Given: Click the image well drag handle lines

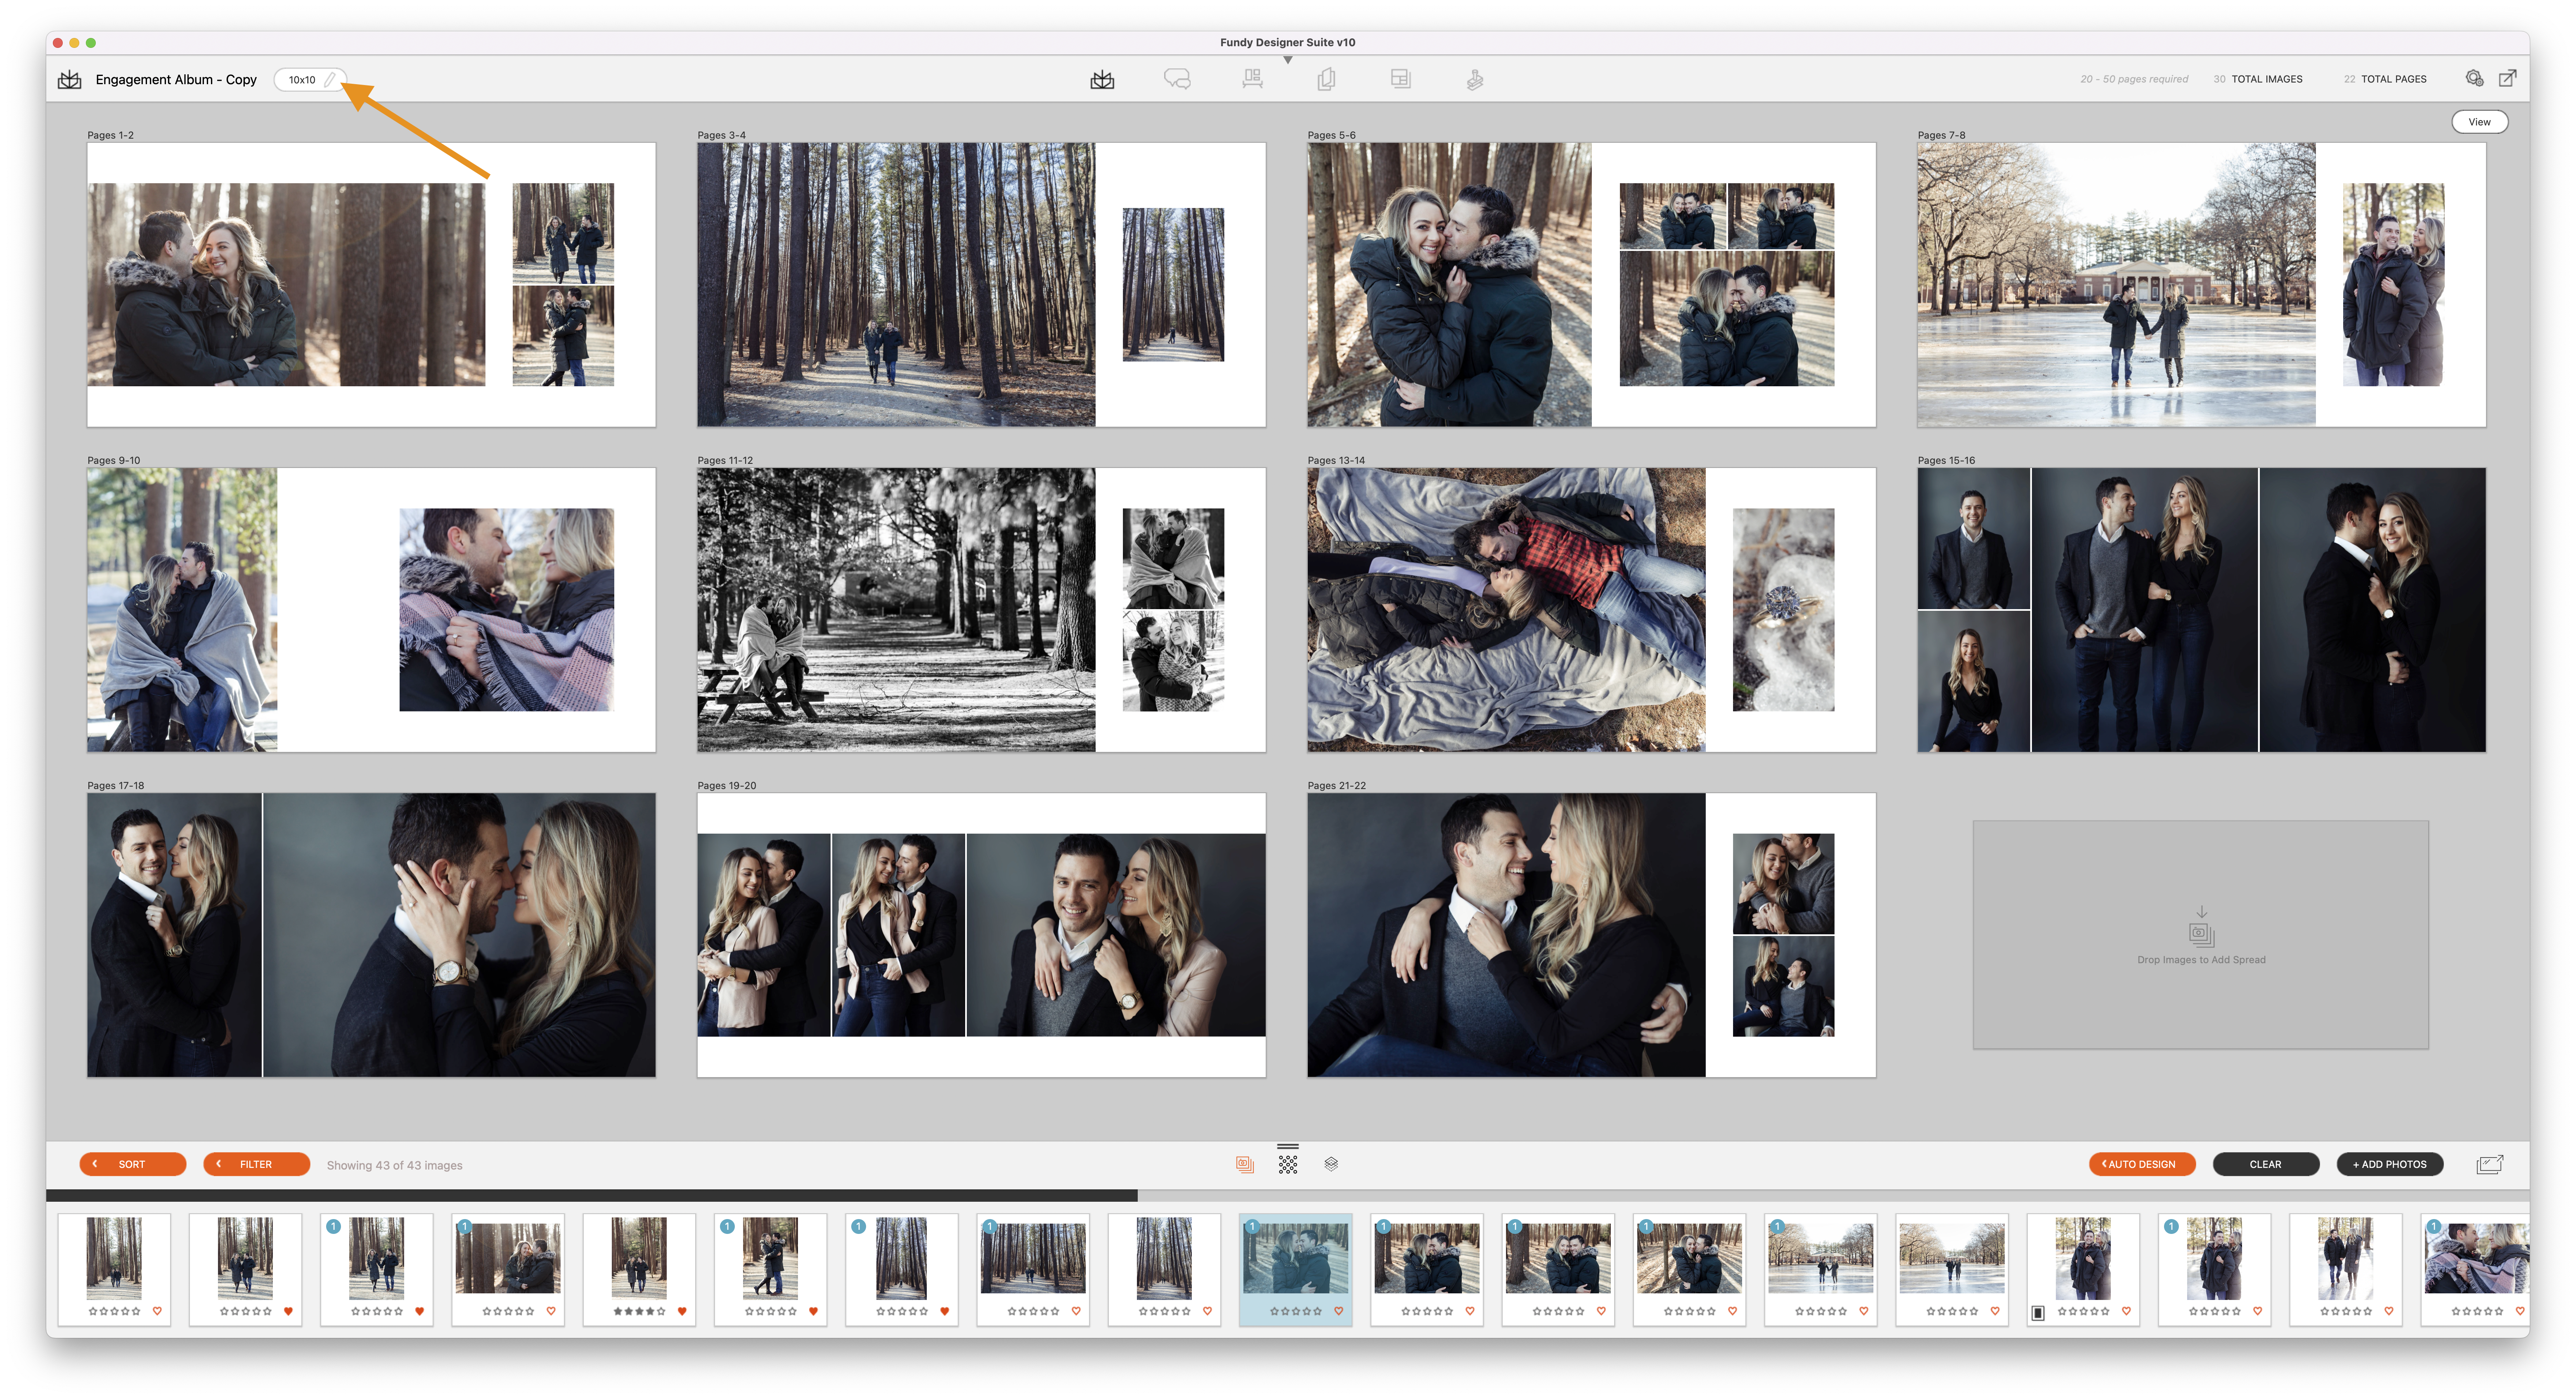Looking at the screenshot, I should (x=1288, y=1146).
